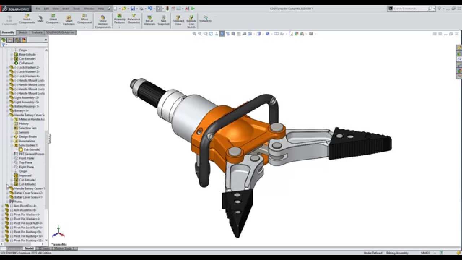Expand the Arm Pivot Pin<4> node
The image size is (462, 260).
3,206
